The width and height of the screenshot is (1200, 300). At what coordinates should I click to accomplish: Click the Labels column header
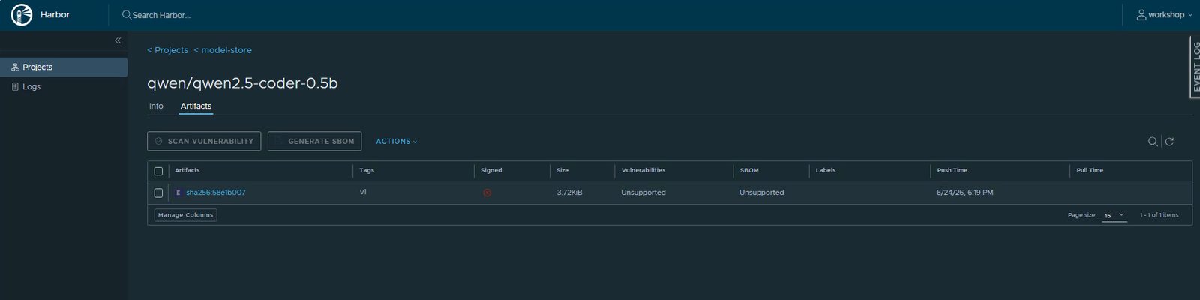coord(826,170)
